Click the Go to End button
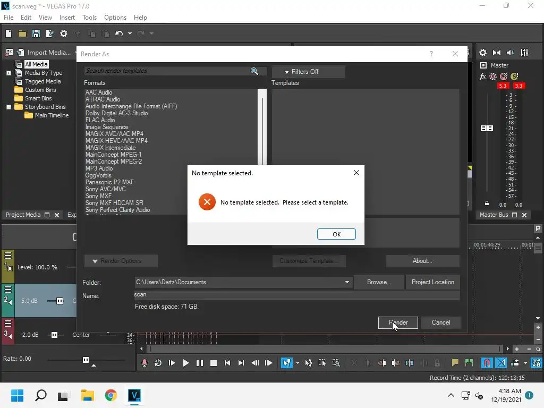Image resolution: width=544 pixels, height=408 pixels. [241, 363]
